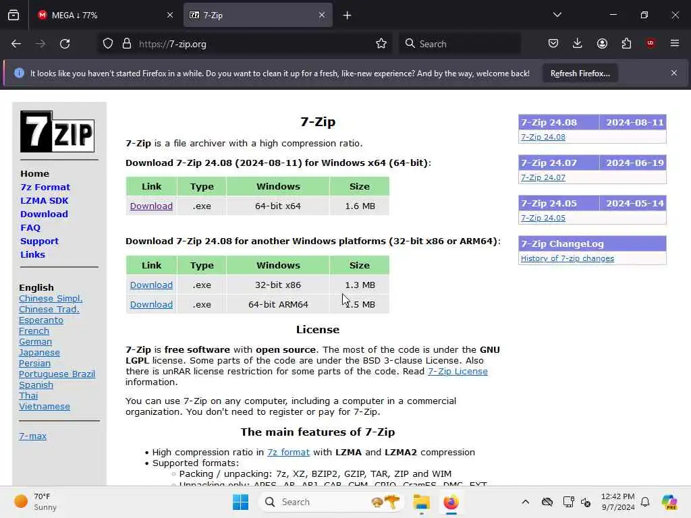
Task: Show hidden system tray icons
Action: [525, 502]
